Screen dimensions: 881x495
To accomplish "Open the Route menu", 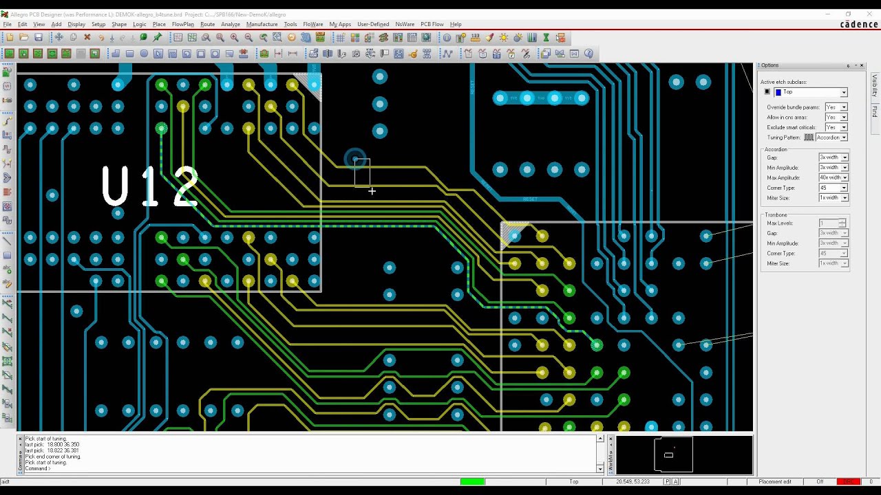I will tap(207, 24).
